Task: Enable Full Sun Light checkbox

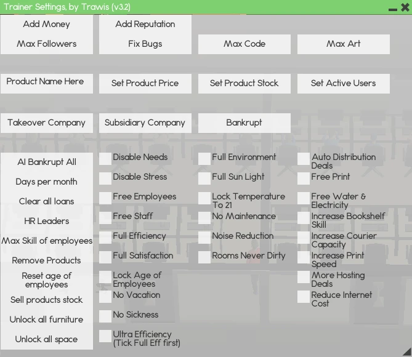Action: 204,178
